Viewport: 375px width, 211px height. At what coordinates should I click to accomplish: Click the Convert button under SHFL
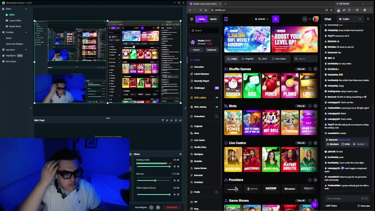pyautogui.click(x=196, y=50)
